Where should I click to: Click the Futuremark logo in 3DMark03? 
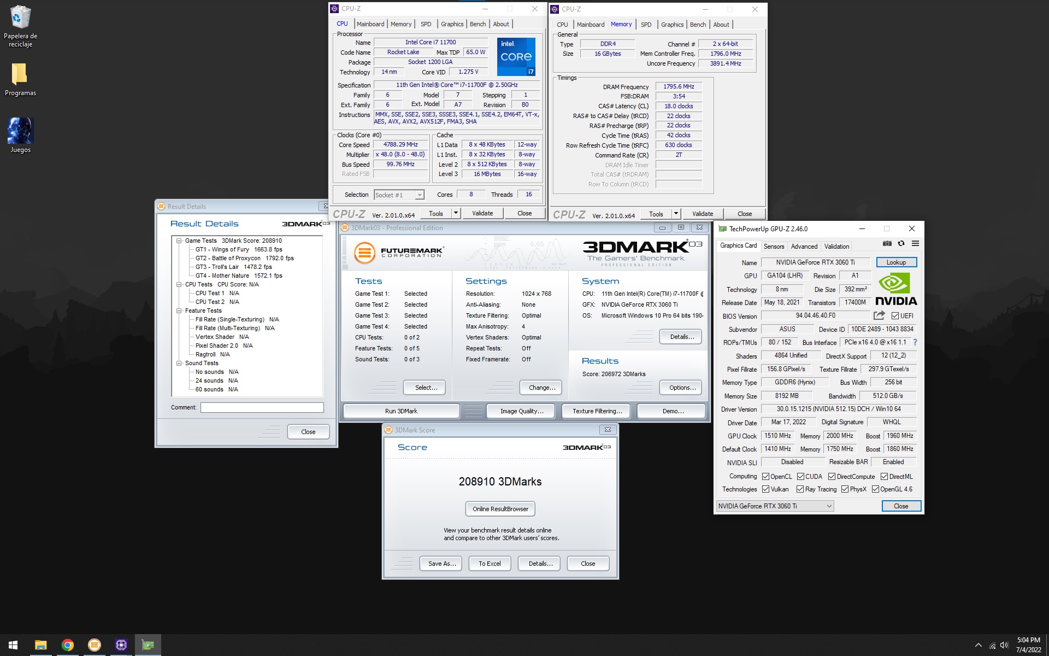pyautogui.click(x=398, y=253)
